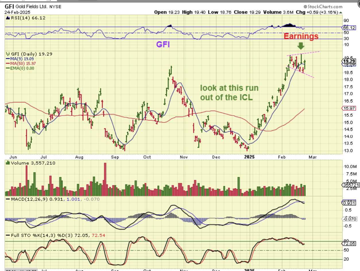Viewport: 360px width, 271px height.
Task: Click the Aug label below the price chart
Action: (x=79, y=157)
